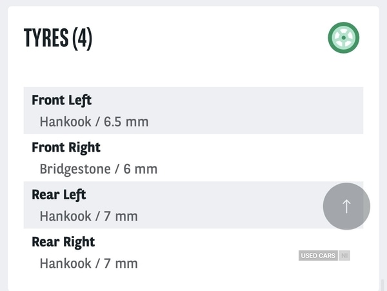The width and height of the screenshot is (387, 291).
Task: Click the (4) tyre count in heading
Action: point(82,39)
